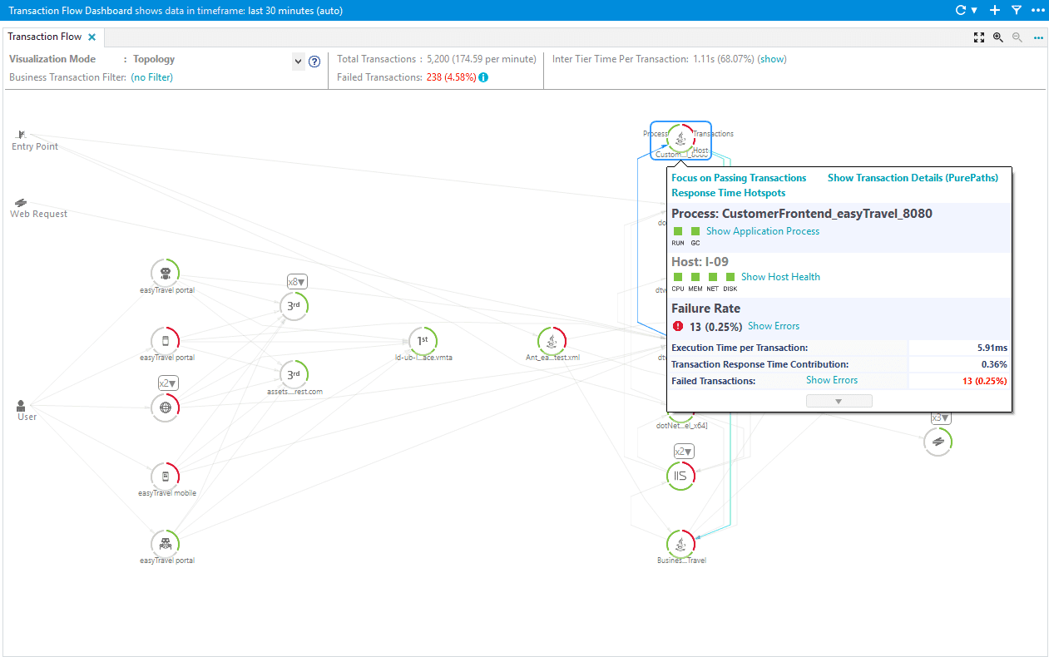Select the smartphone easyTravel portal node

(x=166, y=339)
